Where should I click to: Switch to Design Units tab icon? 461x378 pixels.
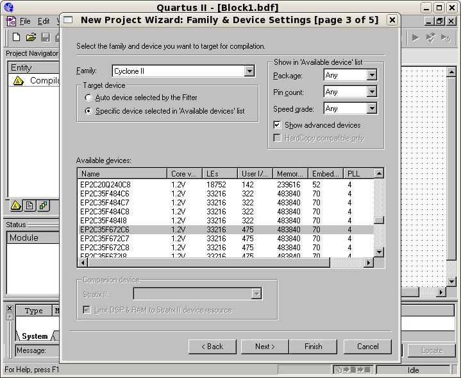pyautogui.click(x=43, y=206)
